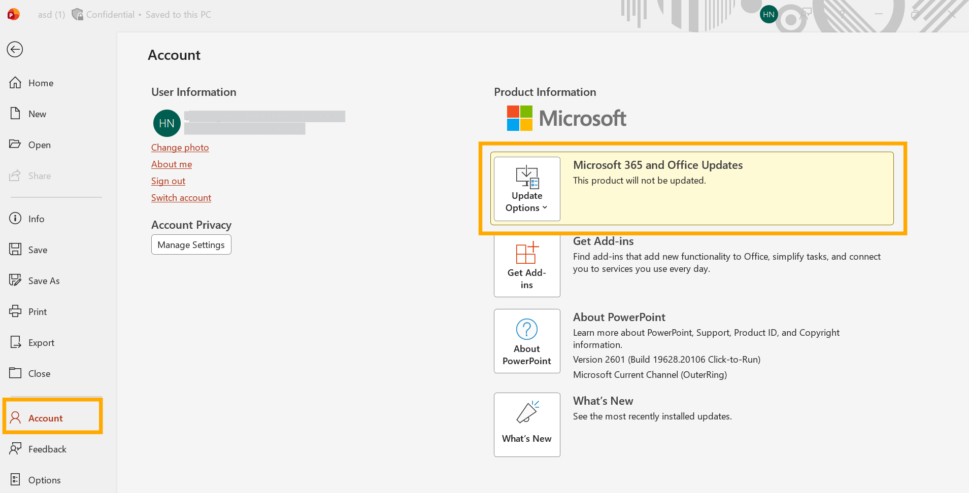
Task: Click the Confidential sensitivity label in the title bar
Action: tap(103, 15)
